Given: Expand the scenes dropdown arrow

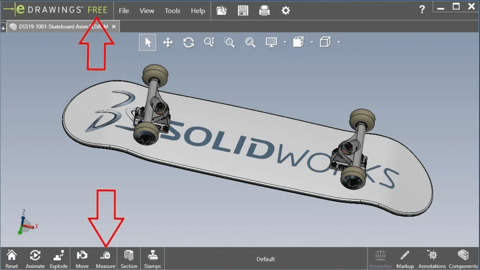Looking at the screenshot, I should [312, 42].
